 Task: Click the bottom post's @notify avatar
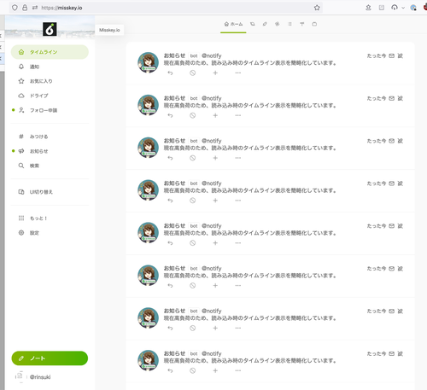[148, 360]
